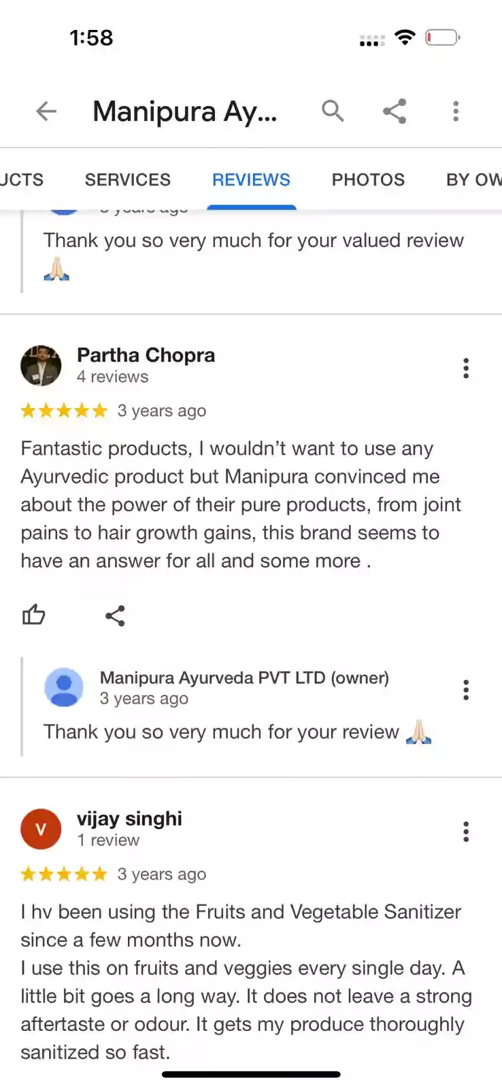Tap the Manipura Ayurveda owner avatar
502x1088 pixels.
click(x=64, y=687)
